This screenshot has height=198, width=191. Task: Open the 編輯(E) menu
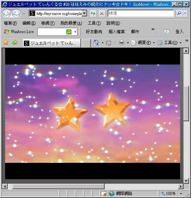[x=29, y=23]
